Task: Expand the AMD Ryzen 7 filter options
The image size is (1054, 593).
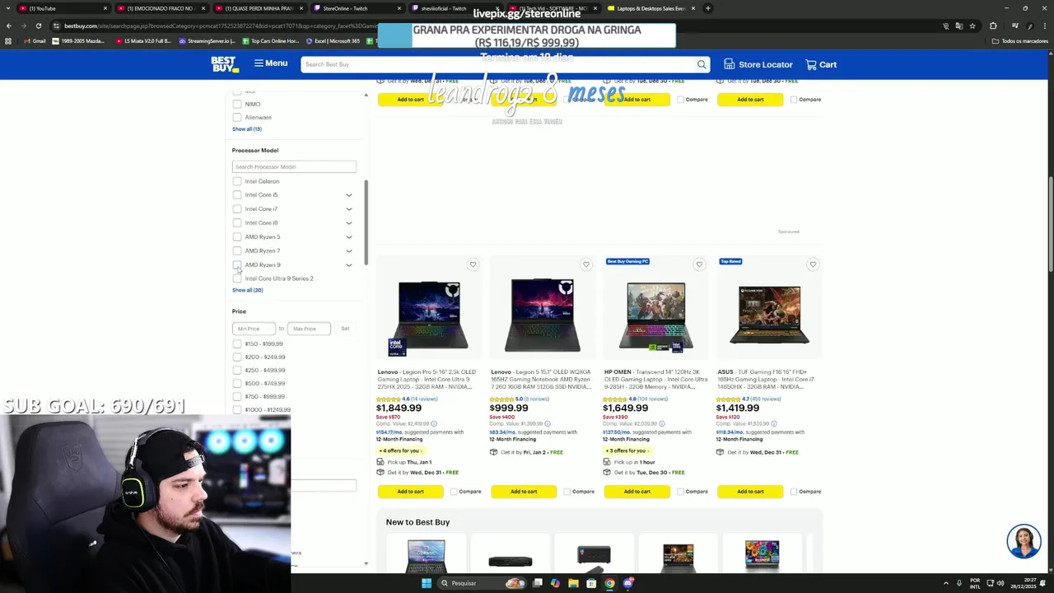Action: (x=349, y=251)
